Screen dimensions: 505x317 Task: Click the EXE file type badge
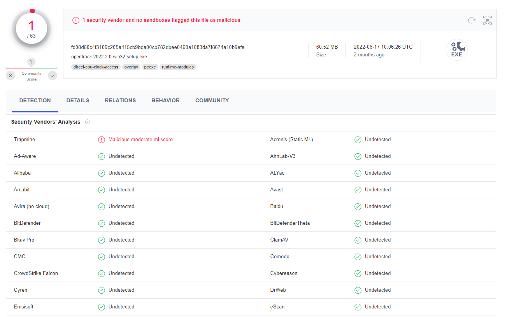pyautogui.click(x=457, y=50)
